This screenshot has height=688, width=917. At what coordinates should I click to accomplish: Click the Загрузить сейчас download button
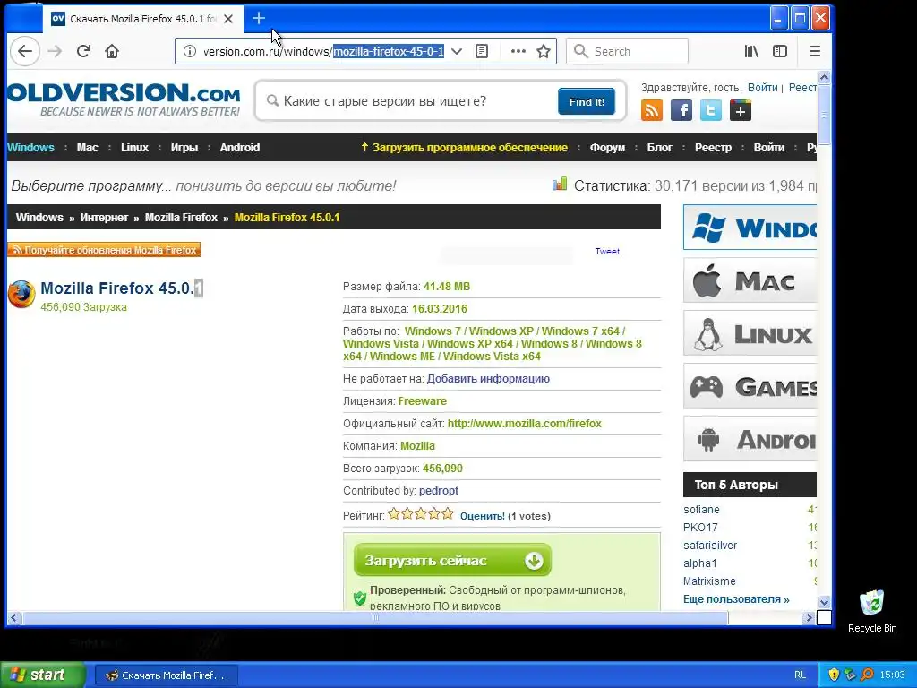click(x=452, y=560)
